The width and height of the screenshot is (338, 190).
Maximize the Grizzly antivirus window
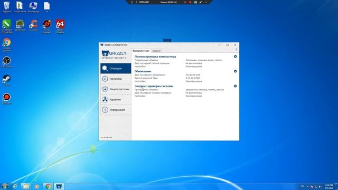tap(227, 45)
